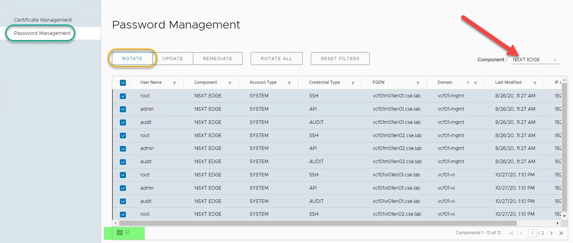Uncheck the first root row for vcf01m01en01
Screen dimensions: 573x243
123,96
